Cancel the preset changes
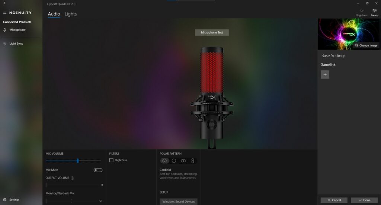 (334, 200)
